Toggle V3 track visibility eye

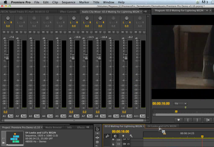(128, 144)
